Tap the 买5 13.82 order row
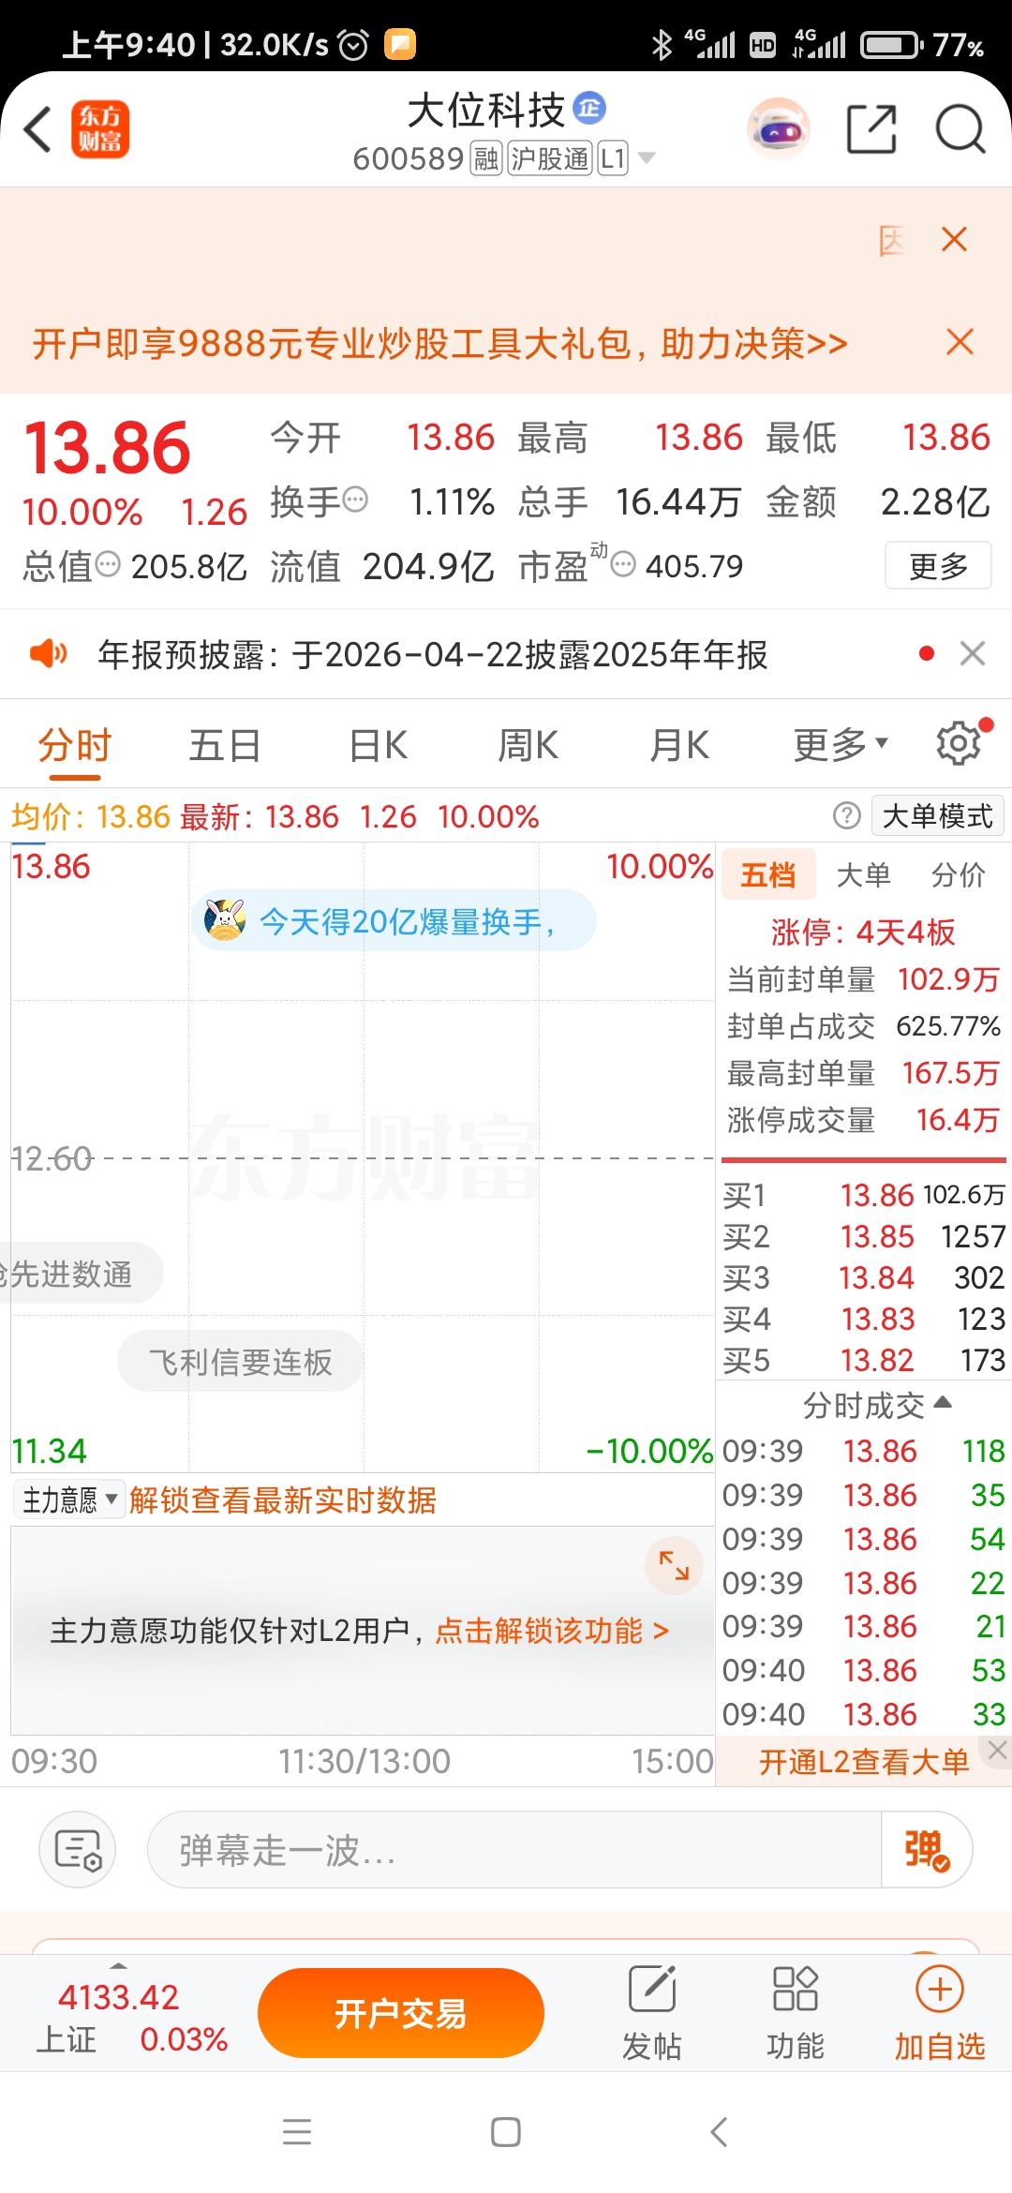Screen dimensions: 1012x2193 click(863, 1360)
